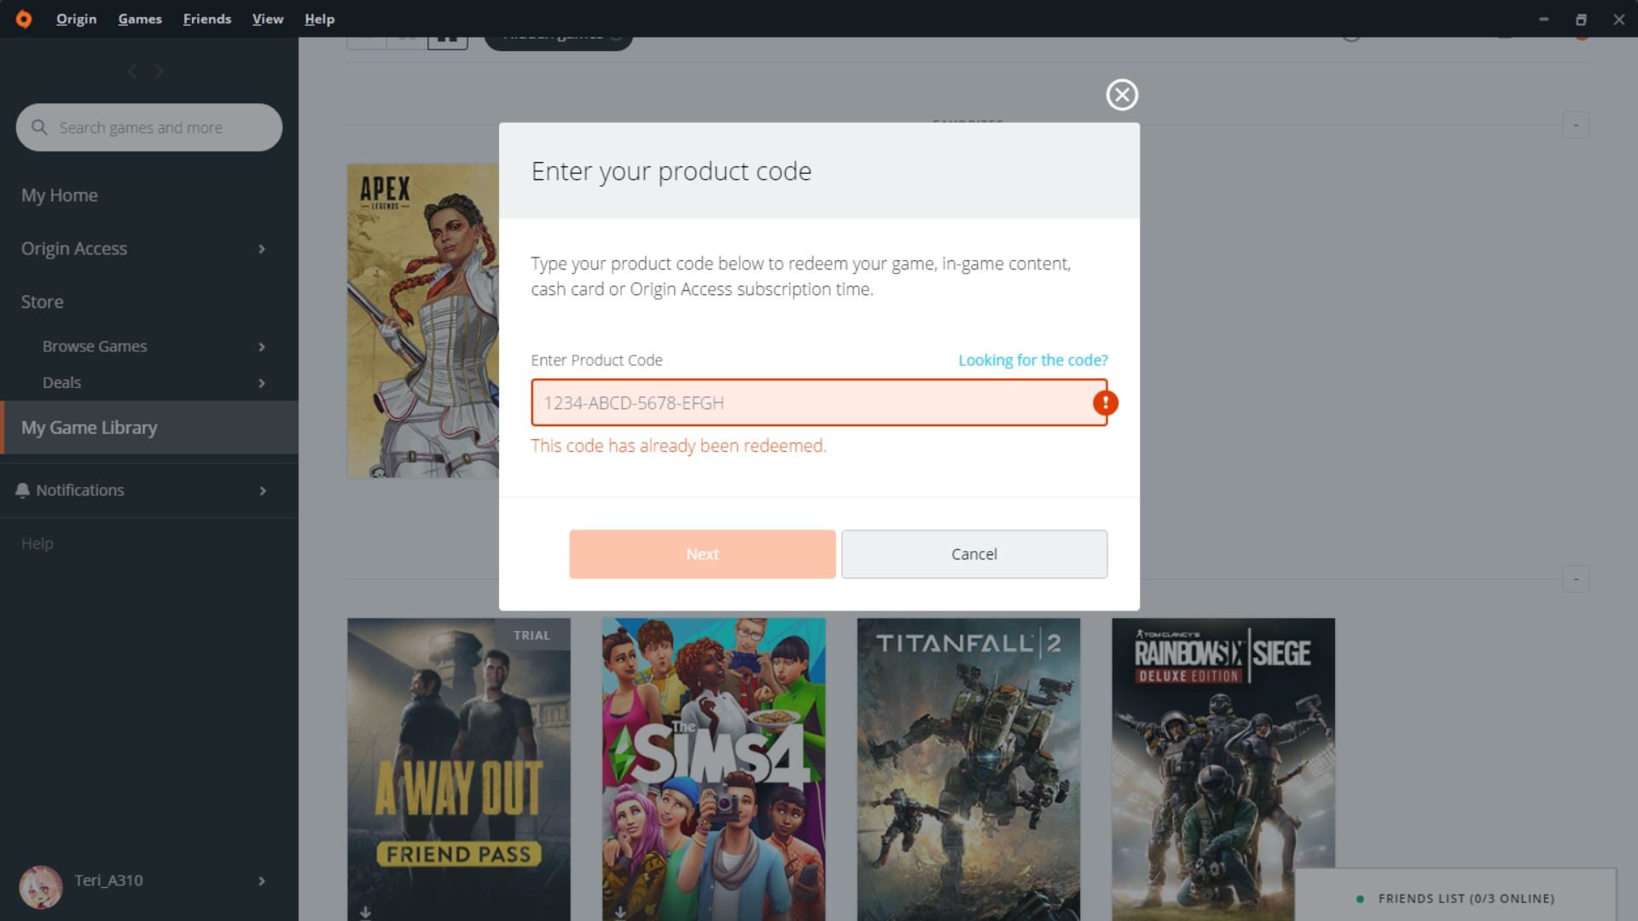This screenshot has width=1638, height=921.
Task: Close the product code dialog with X icon
Action: 1122,95
